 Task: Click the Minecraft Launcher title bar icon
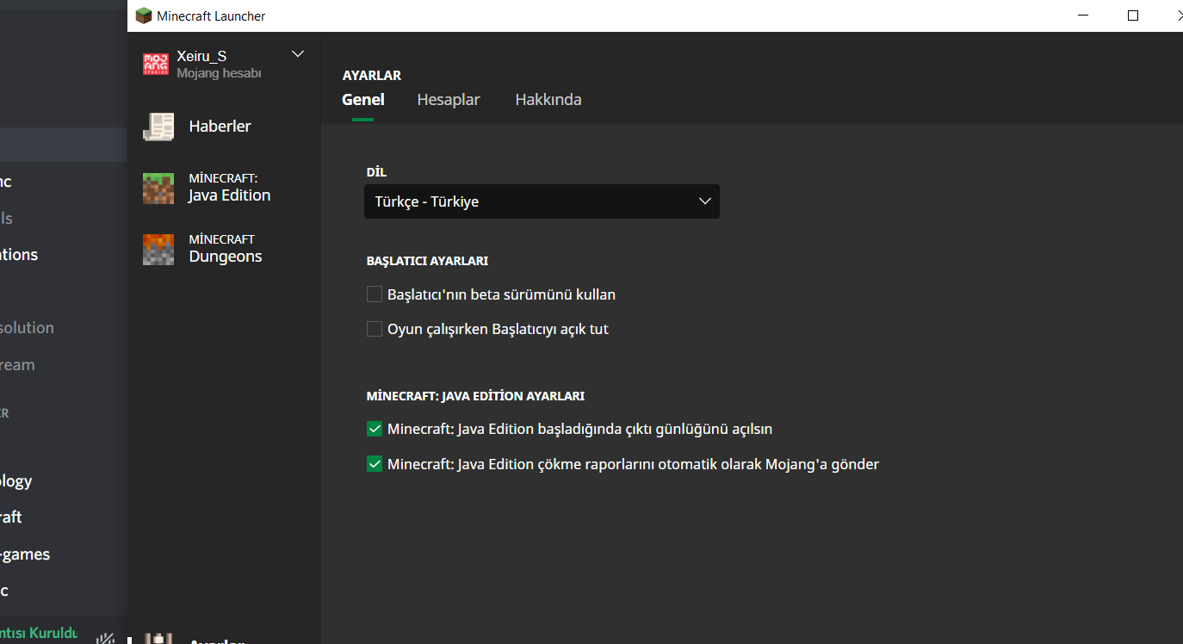[x=144, y=15]
